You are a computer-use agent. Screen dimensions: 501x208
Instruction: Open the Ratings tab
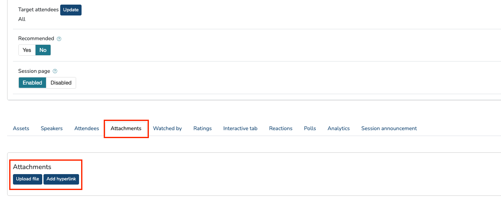click(x=202, y=128)
